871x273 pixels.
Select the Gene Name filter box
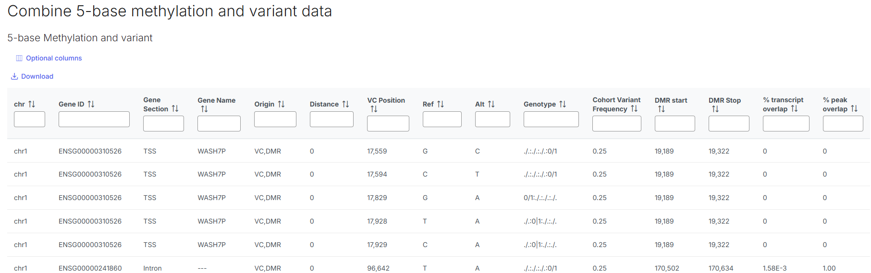coord(219,124)
